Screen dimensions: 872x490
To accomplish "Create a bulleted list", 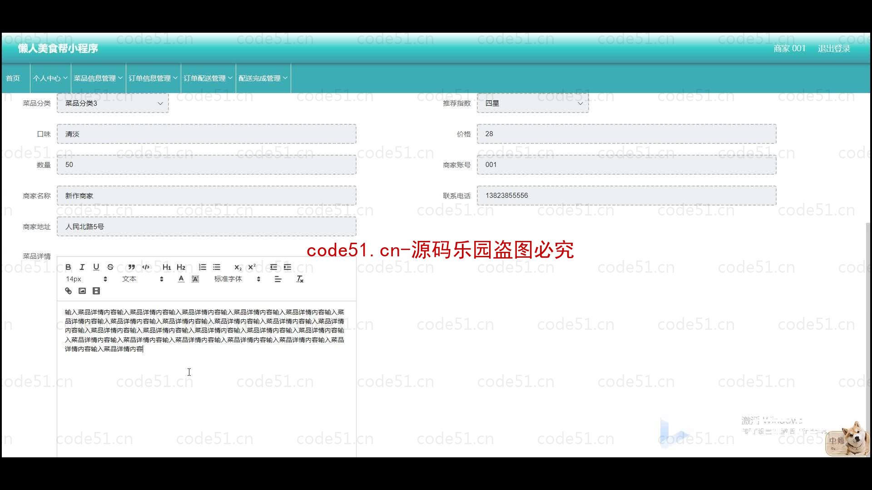I will coord(217,267).
